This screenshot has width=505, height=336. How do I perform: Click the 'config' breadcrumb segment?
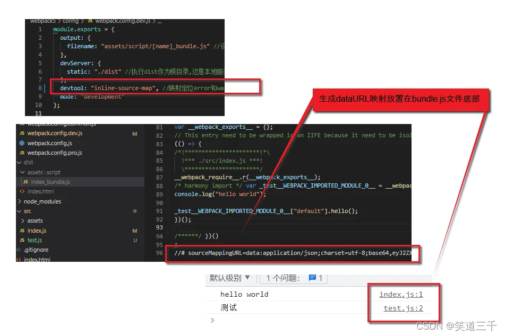pos(71,21)
